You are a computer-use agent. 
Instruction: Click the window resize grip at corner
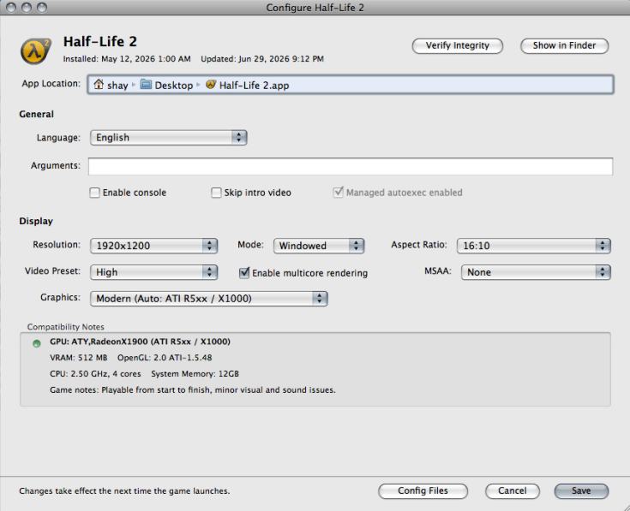(625, 507)
